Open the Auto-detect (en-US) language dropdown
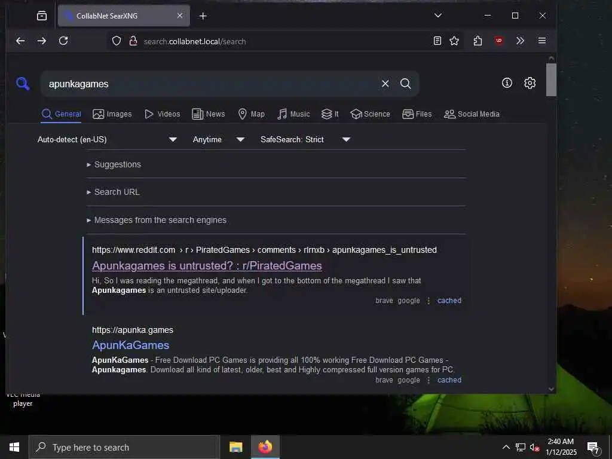612x459 pixels. coord(108,139)
